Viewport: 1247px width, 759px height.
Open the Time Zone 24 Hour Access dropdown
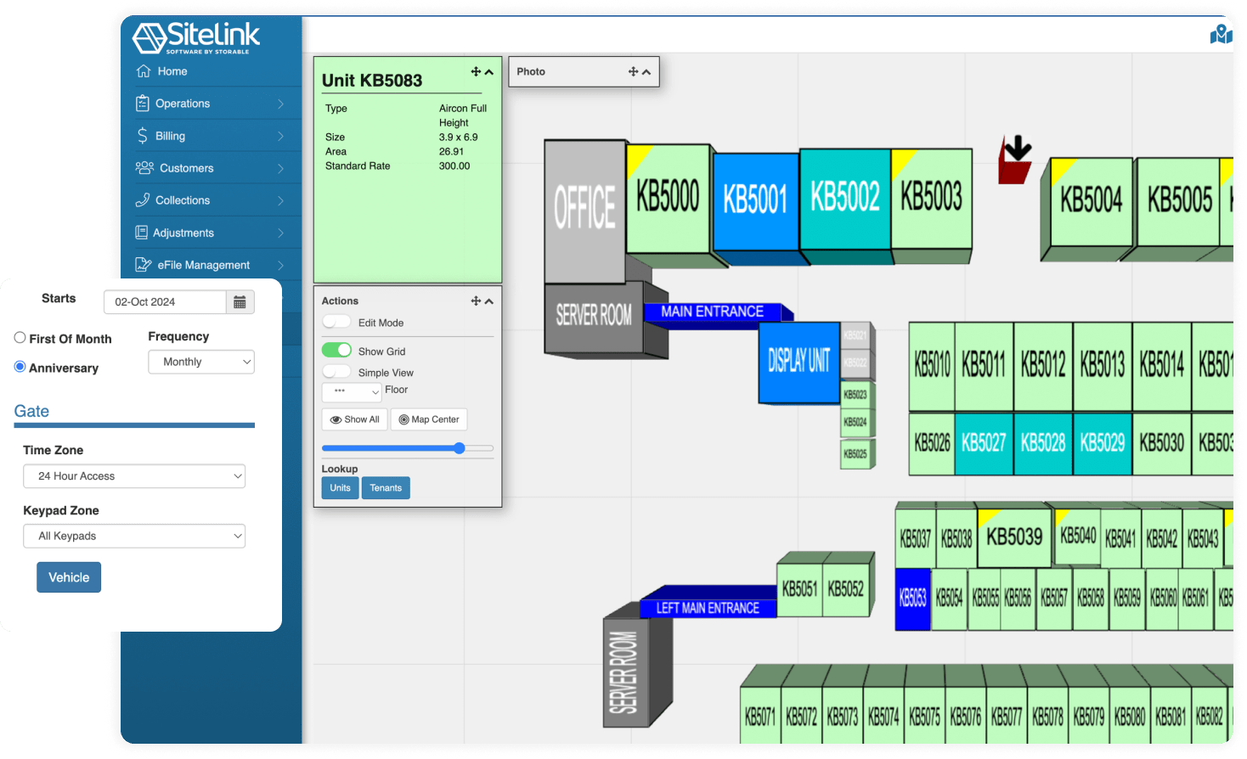[133, 476]
